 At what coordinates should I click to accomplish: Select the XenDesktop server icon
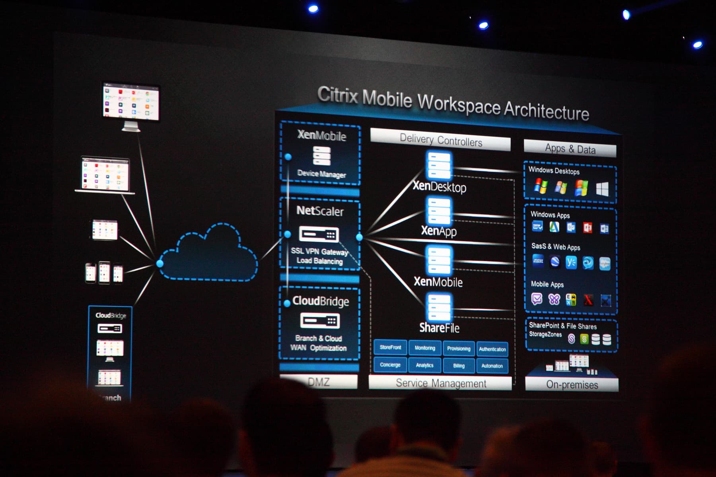pos(439,165)
